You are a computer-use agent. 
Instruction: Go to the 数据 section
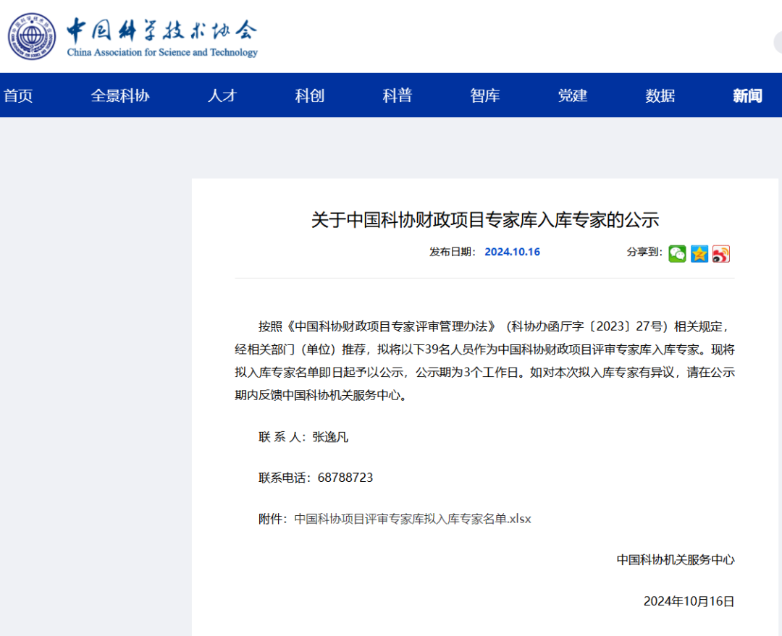pyautogui.click(x=660, y=96)
